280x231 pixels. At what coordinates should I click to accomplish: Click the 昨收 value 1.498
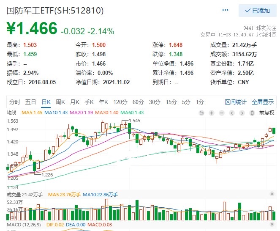(x=99, y=54)
